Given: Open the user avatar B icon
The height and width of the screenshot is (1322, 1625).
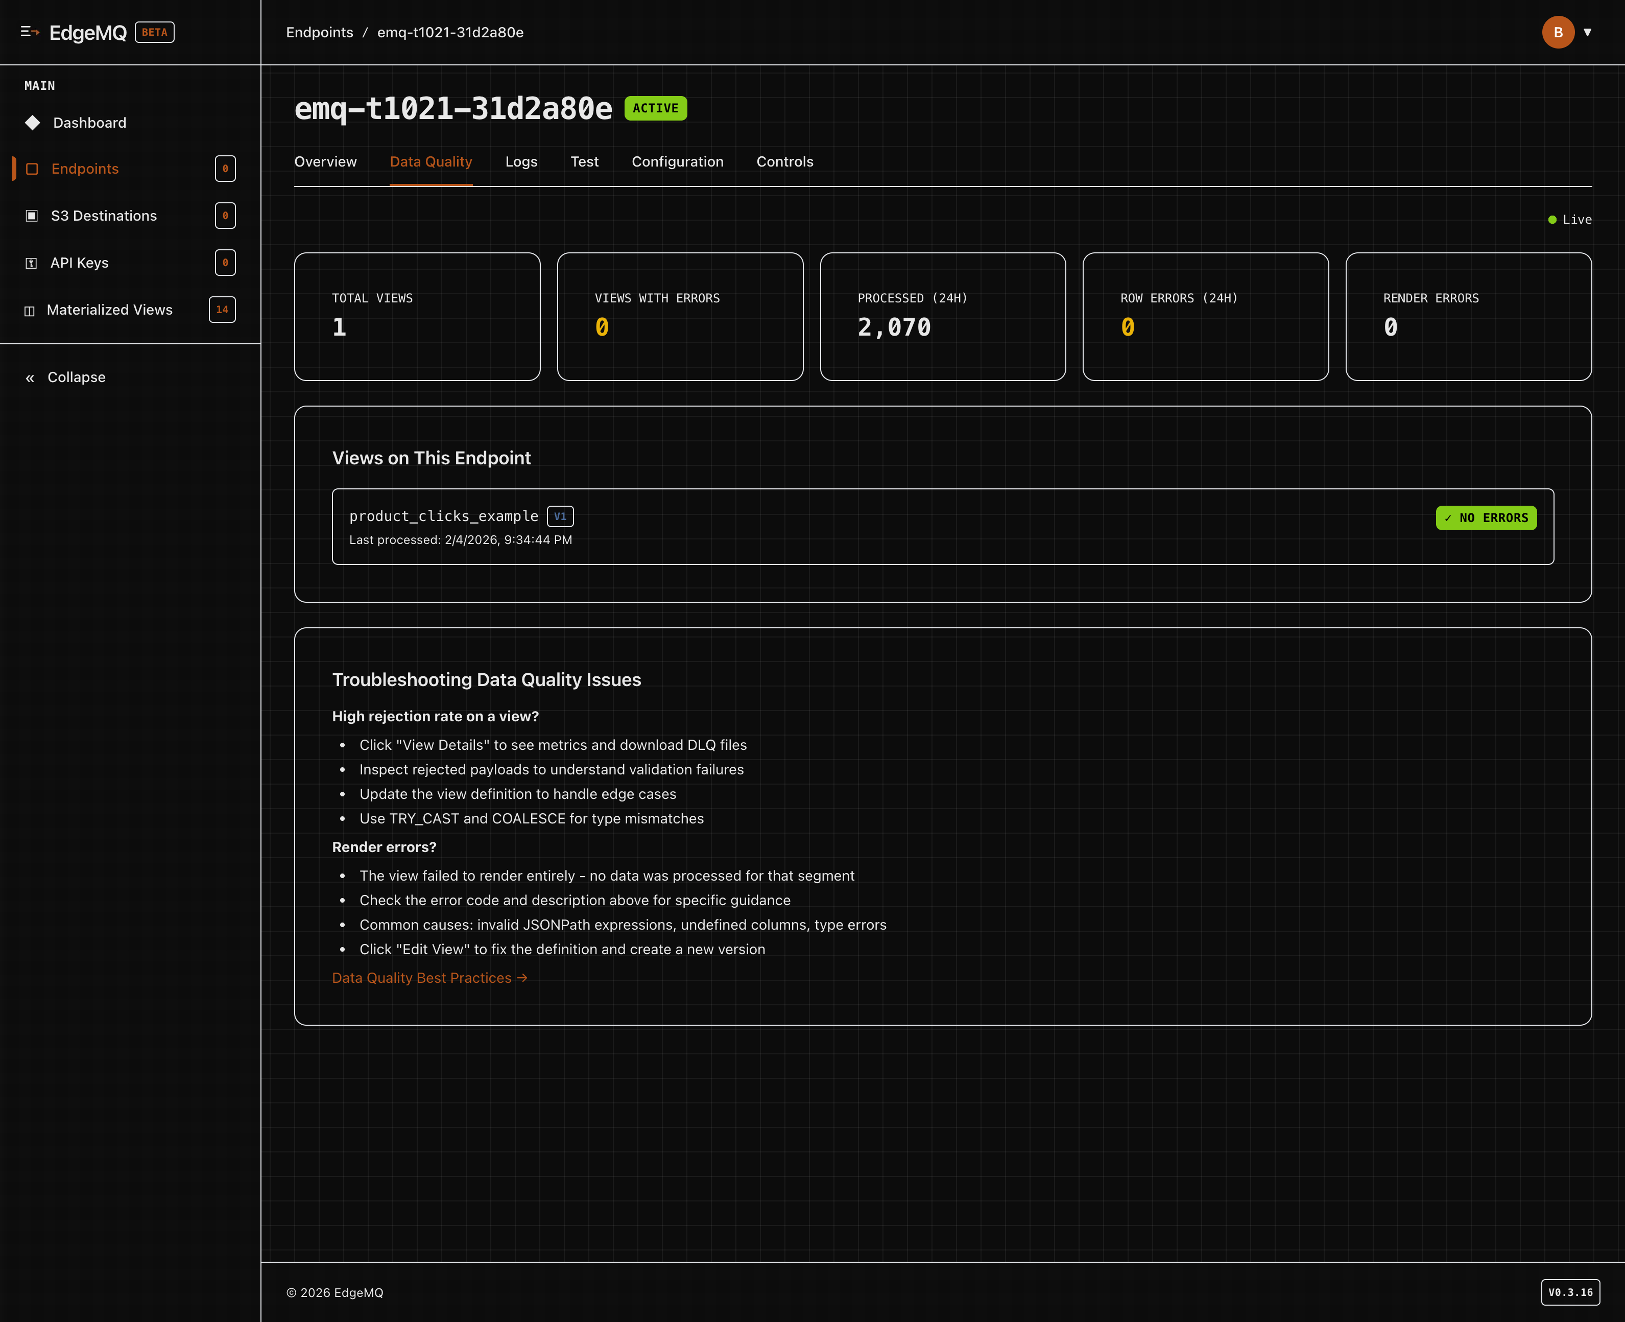Looking at the screenshot, I should click(x=1557, y=32).
